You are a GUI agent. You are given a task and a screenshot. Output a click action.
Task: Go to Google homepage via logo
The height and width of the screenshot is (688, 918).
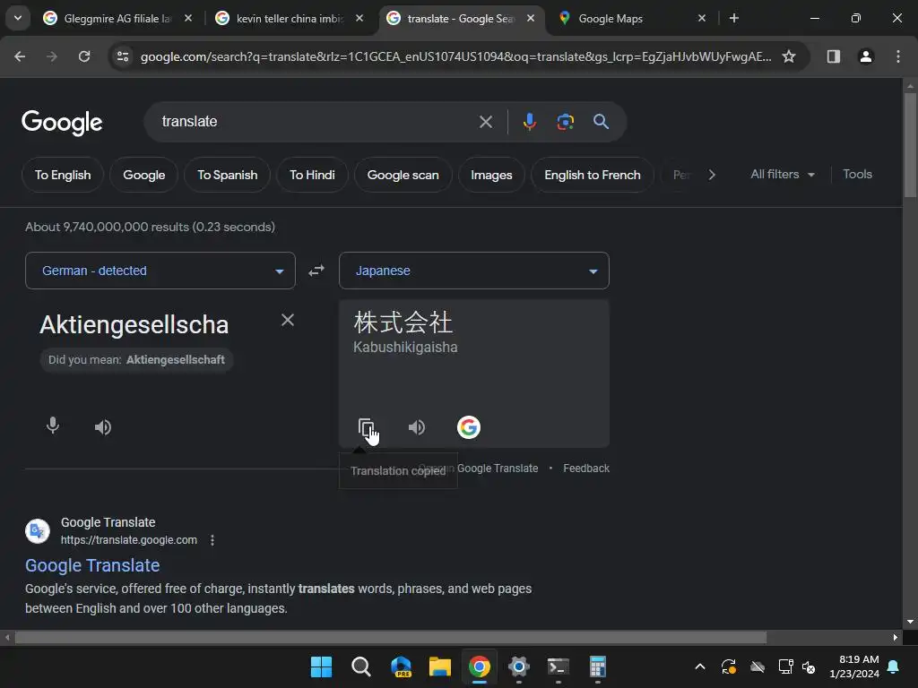tap(62, 122)
